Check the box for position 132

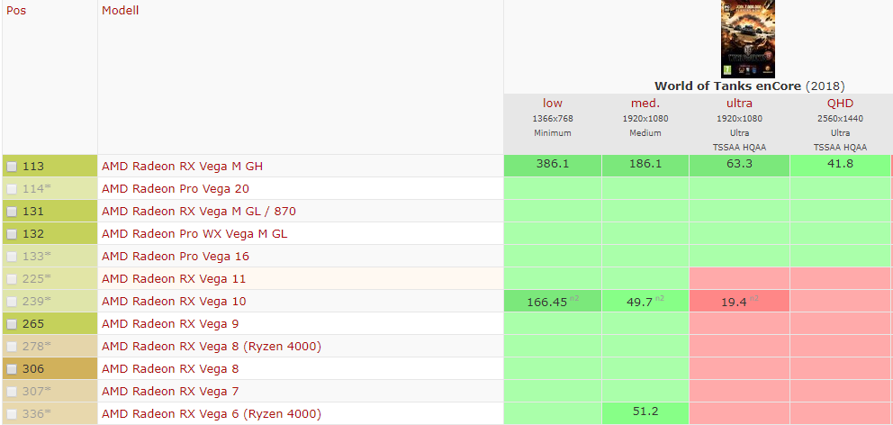click(x=12, y=234)
